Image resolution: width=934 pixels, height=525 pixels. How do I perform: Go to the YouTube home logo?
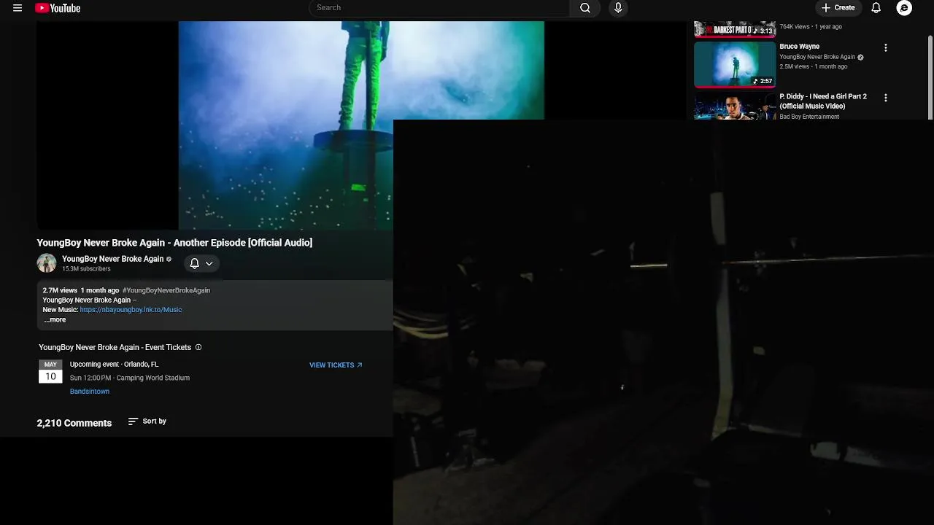click(x=58, y=8)
